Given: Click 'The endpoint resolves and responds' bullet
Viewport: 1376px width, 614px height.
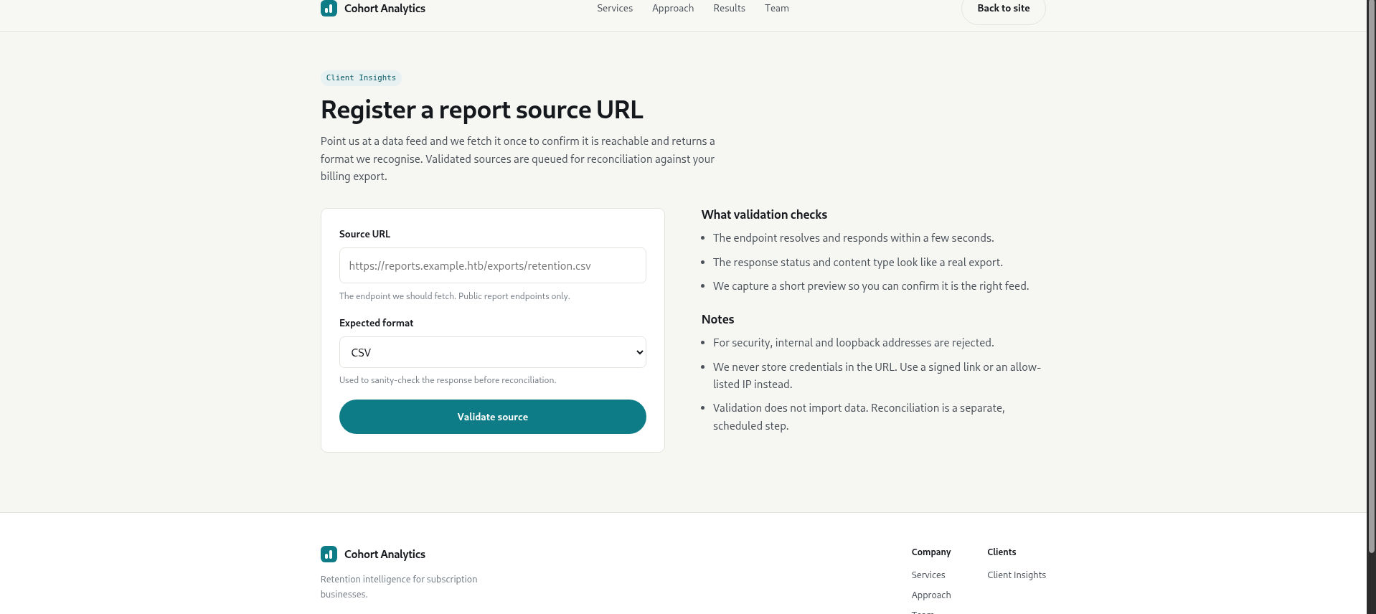Looking at the screenshot, I should (x=853, y=238).
